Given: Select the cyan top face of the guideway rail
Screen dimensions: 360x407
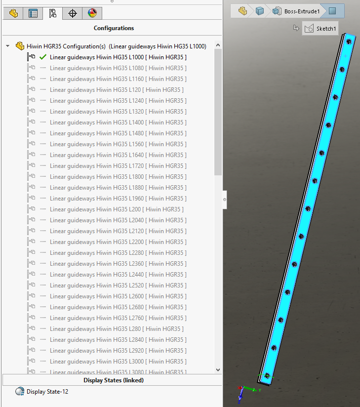Looking at the screenshot, I should (x=312, y=195).
